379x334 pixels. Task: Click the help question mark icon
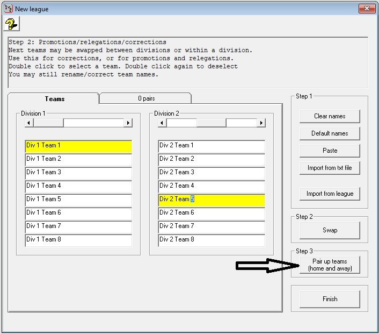pyautogui.click(x=11, y=24)
